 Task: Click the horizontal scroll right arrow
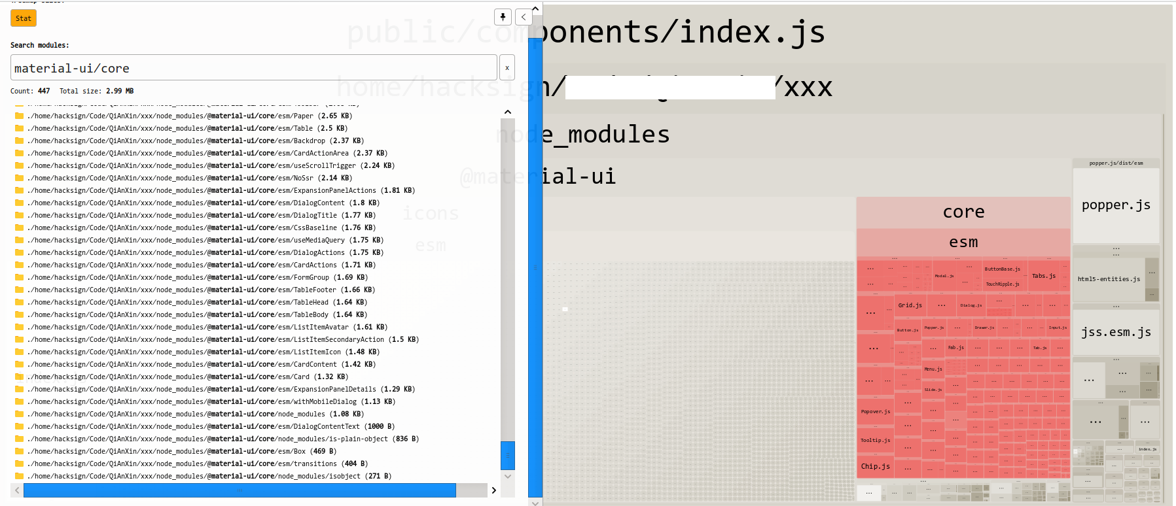coord(493,490)
